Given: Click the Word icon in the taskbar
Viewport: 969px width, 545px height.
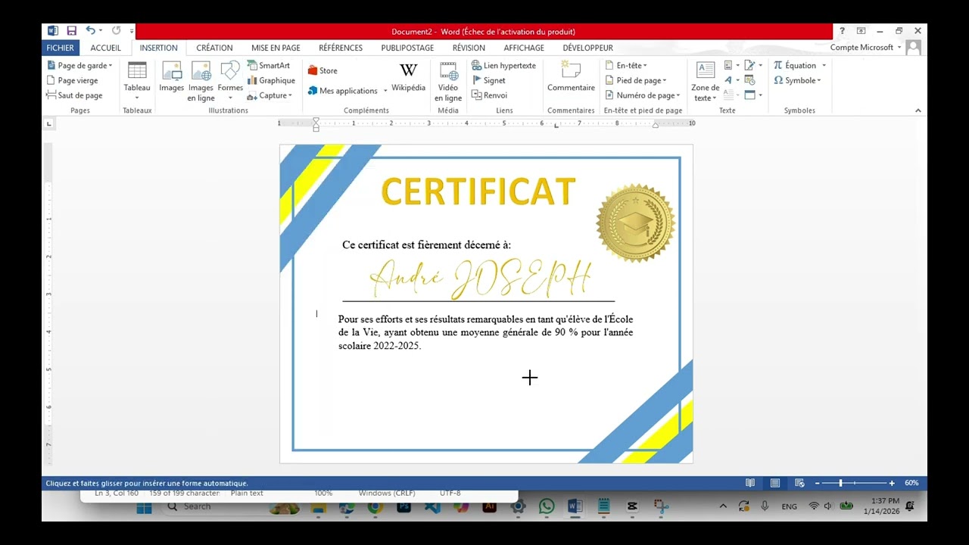Looking at the screenshot, I should 575,506.
